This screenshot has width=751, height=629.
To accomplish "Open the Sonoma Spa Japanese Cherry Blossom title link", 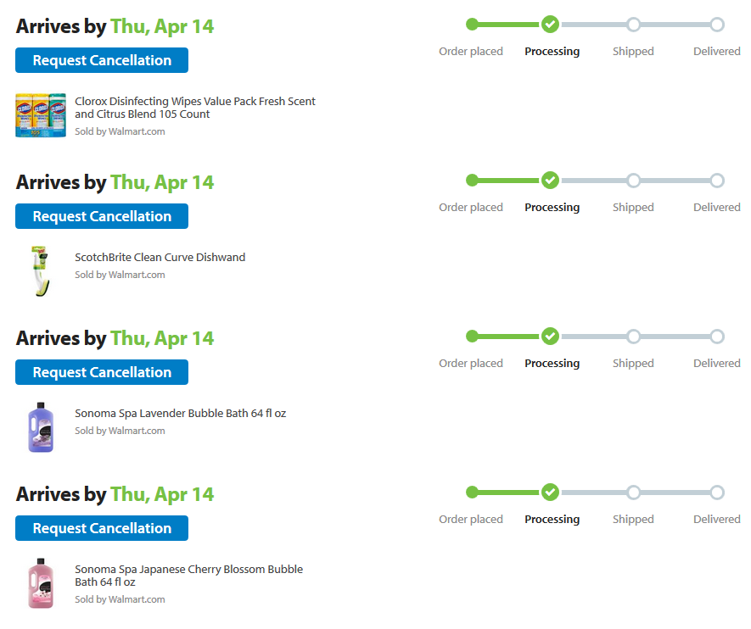I will tap(188, 576).
